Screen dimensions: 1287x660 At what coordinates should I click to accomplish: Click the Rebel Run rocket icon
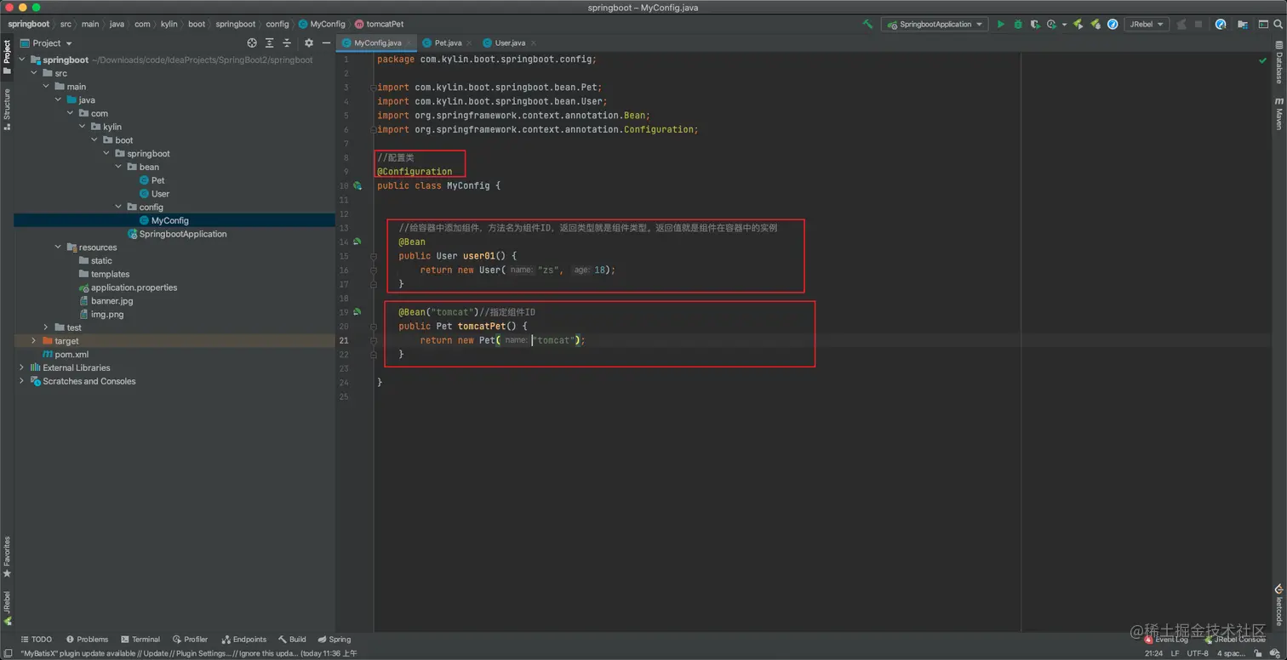pyautogui.click(x=1078, y=25)
